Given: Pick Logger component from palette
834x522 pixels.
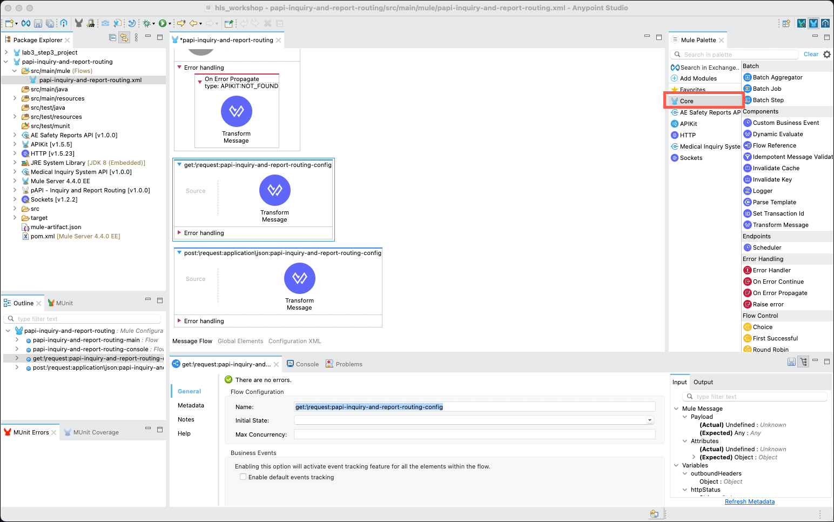Looking at the screenshot, I should point(758,191).
